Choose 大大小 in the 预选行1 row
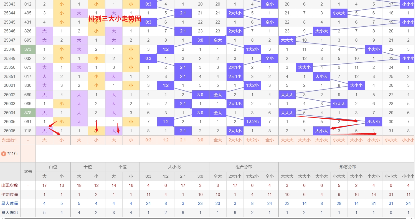The width and height of the screenshot is (416, 219). pos(304,140)
